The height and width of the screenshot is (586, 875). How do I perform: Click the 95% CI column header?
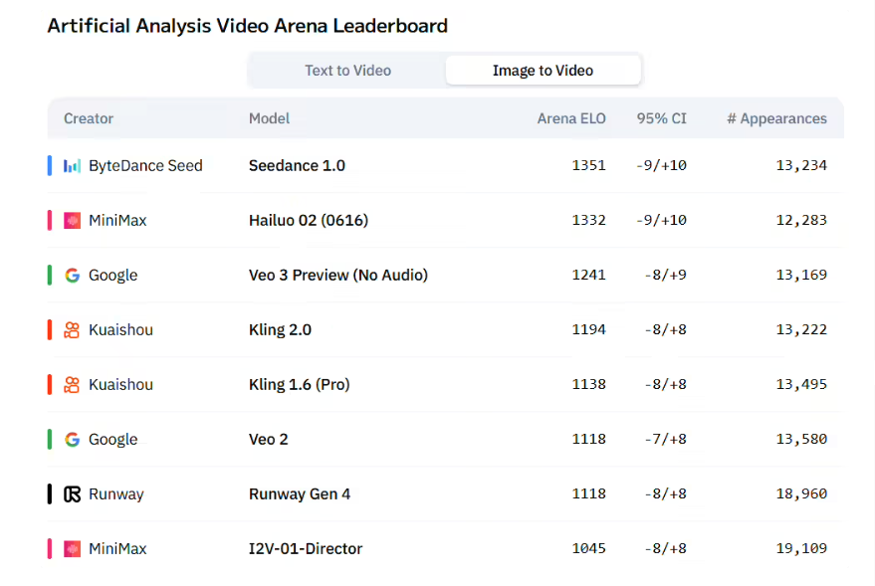pos(661,118)
